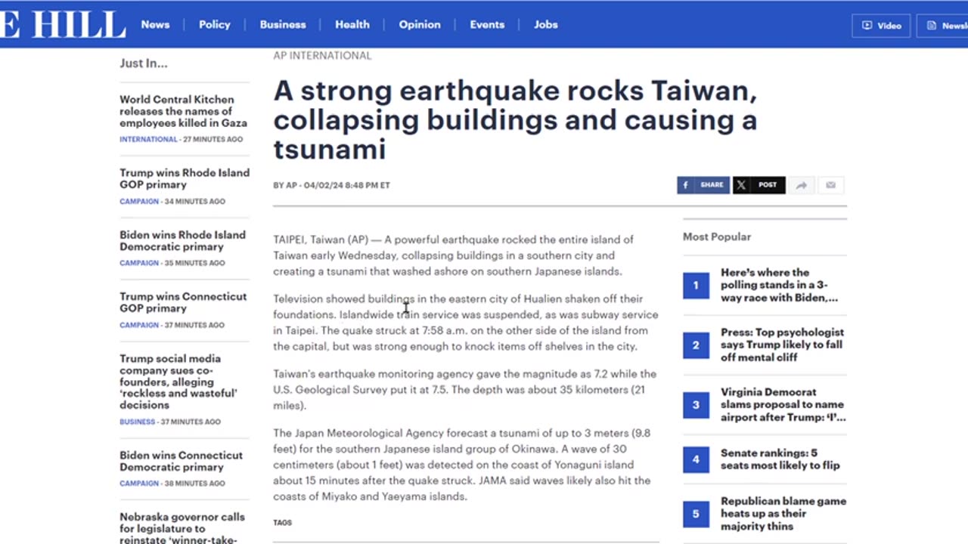Click the email envelope share icon
The width and height of the screenshot is (968, 544).
click(830, 185)
